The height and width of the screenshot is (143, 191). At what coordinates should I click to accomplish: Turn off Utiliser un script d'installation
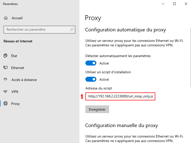tap(91, 79)
